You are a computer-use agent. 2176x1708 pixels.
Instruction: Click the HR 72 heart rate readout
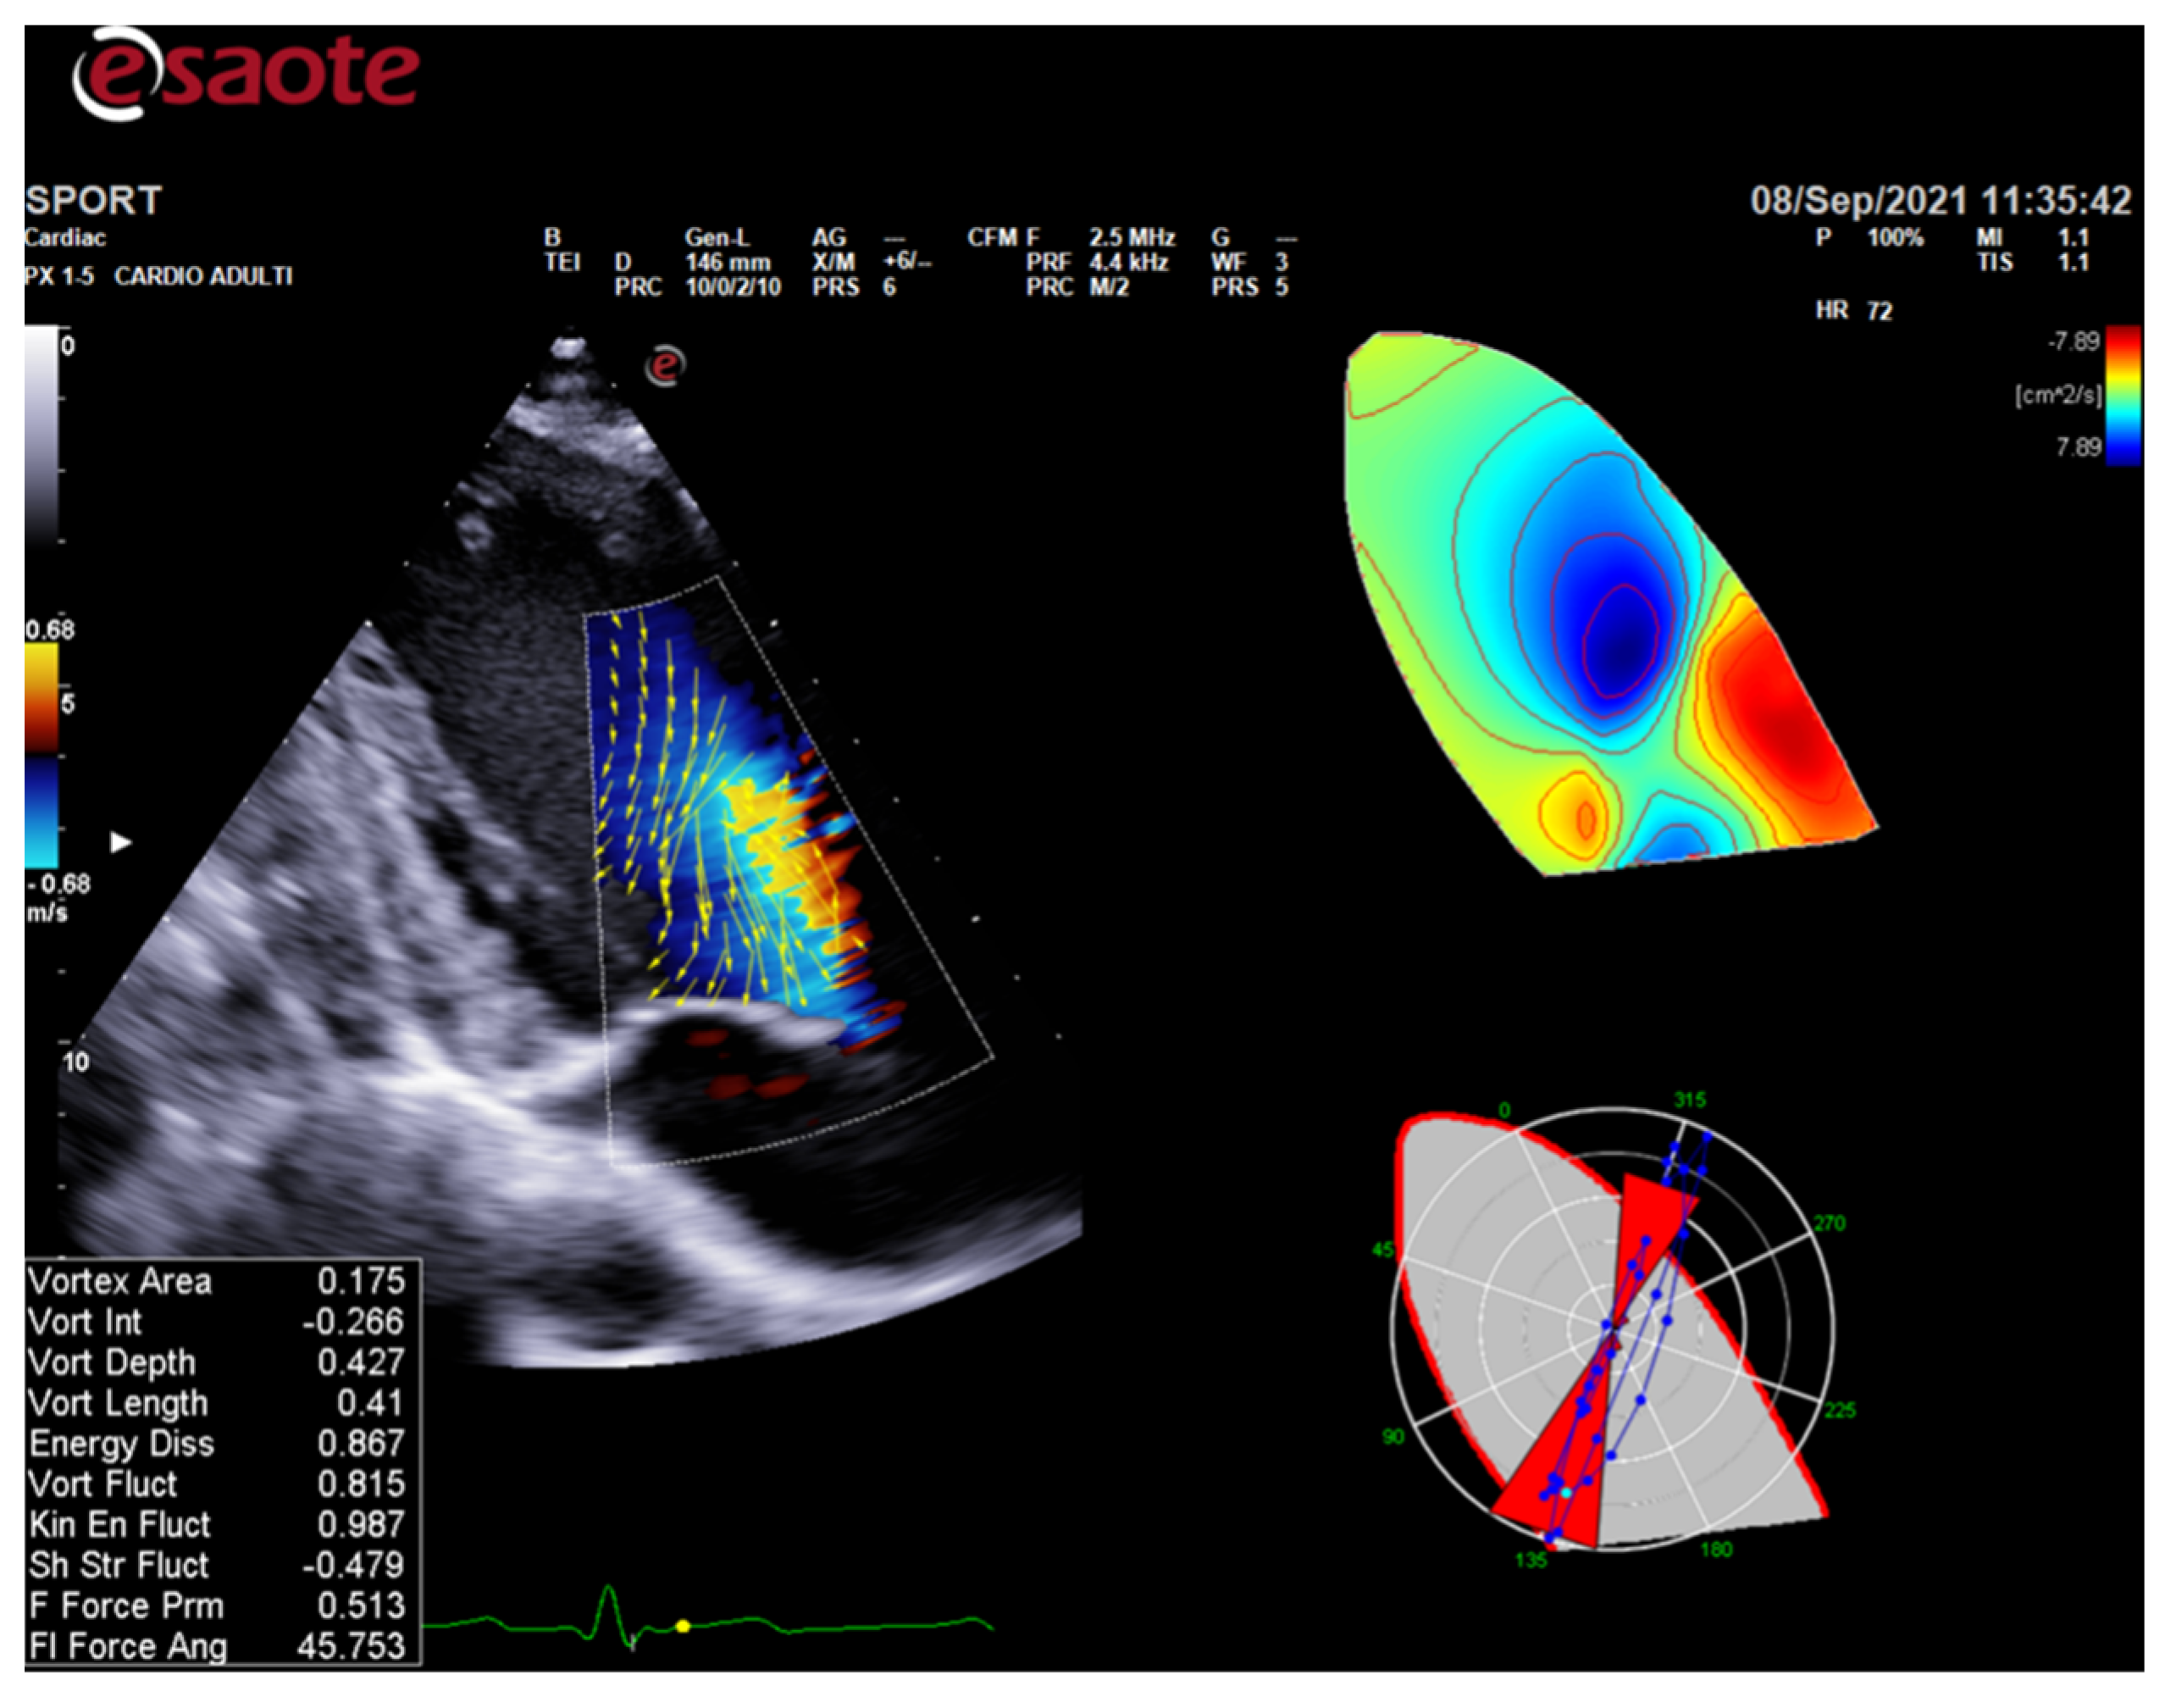pyautogui.click(x=1854, y=311)
